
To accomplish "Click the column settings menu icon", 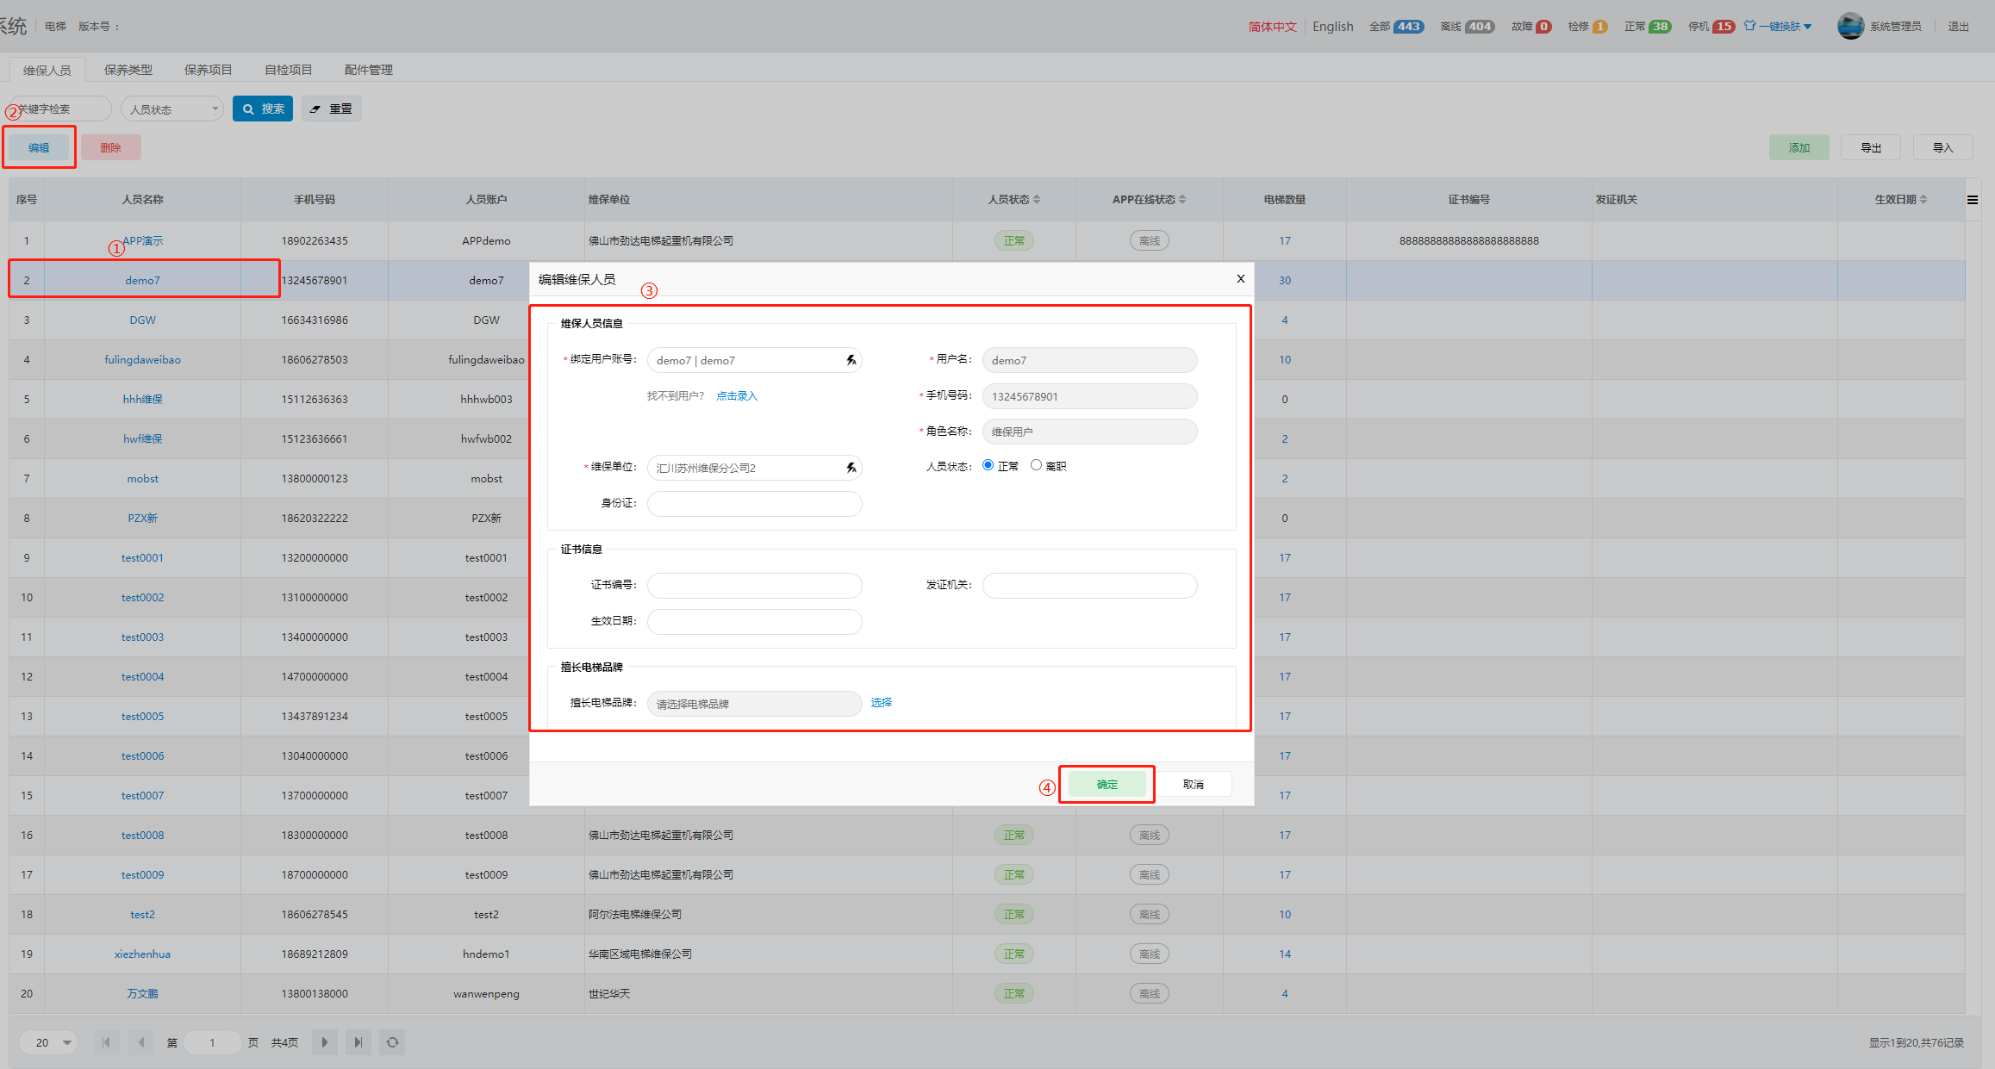I will tap(1972, 200).
